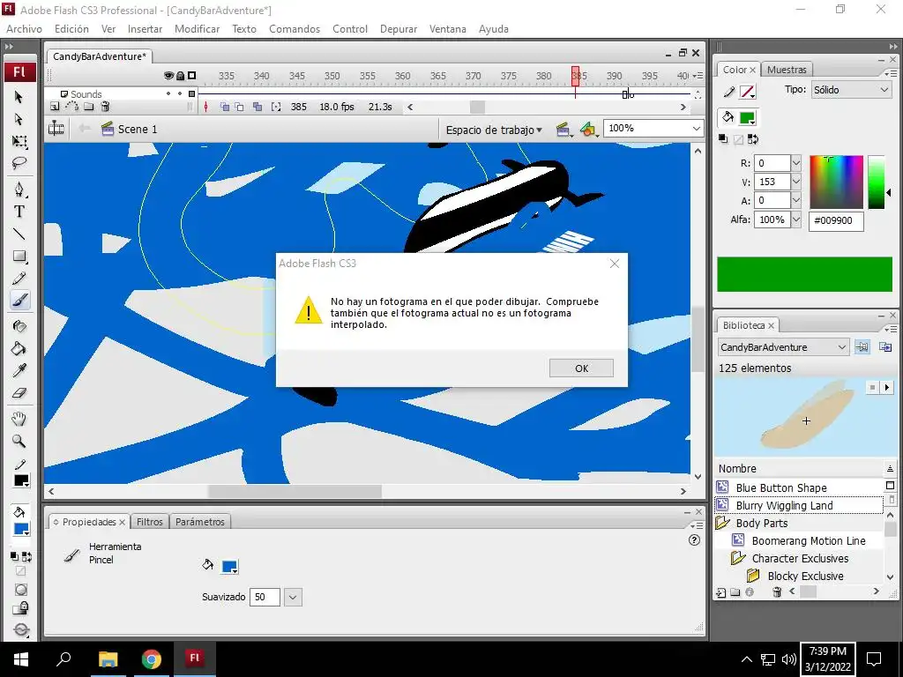This screenshot has width=903, height=677.
Task: Open Modify Onion Markers menu
Action: coord(276,107)
